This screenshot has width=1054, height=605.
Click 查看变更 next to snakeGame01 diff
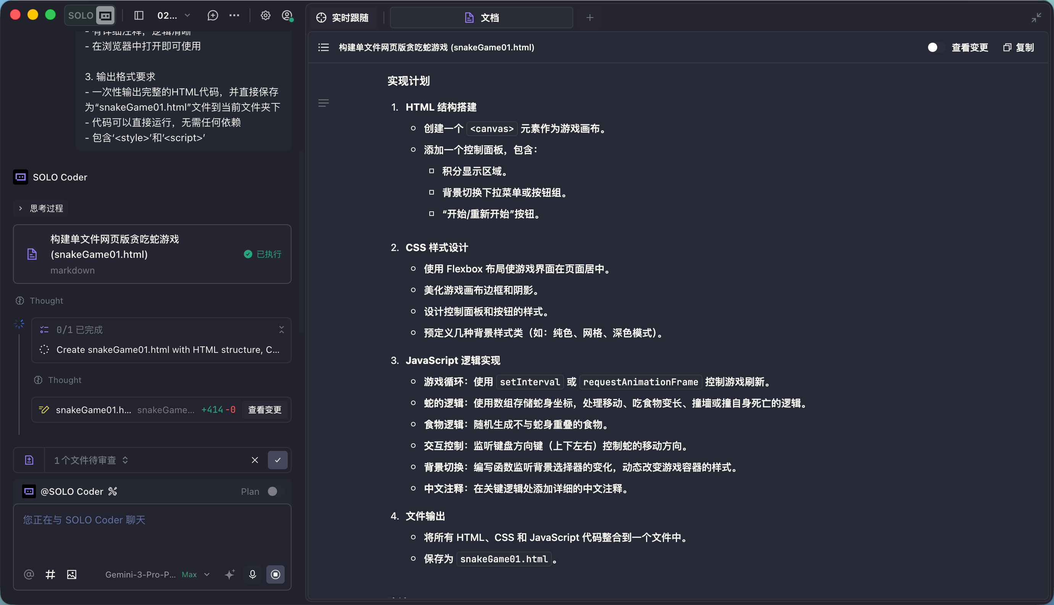pyautogui.click(x=264, y=410)
